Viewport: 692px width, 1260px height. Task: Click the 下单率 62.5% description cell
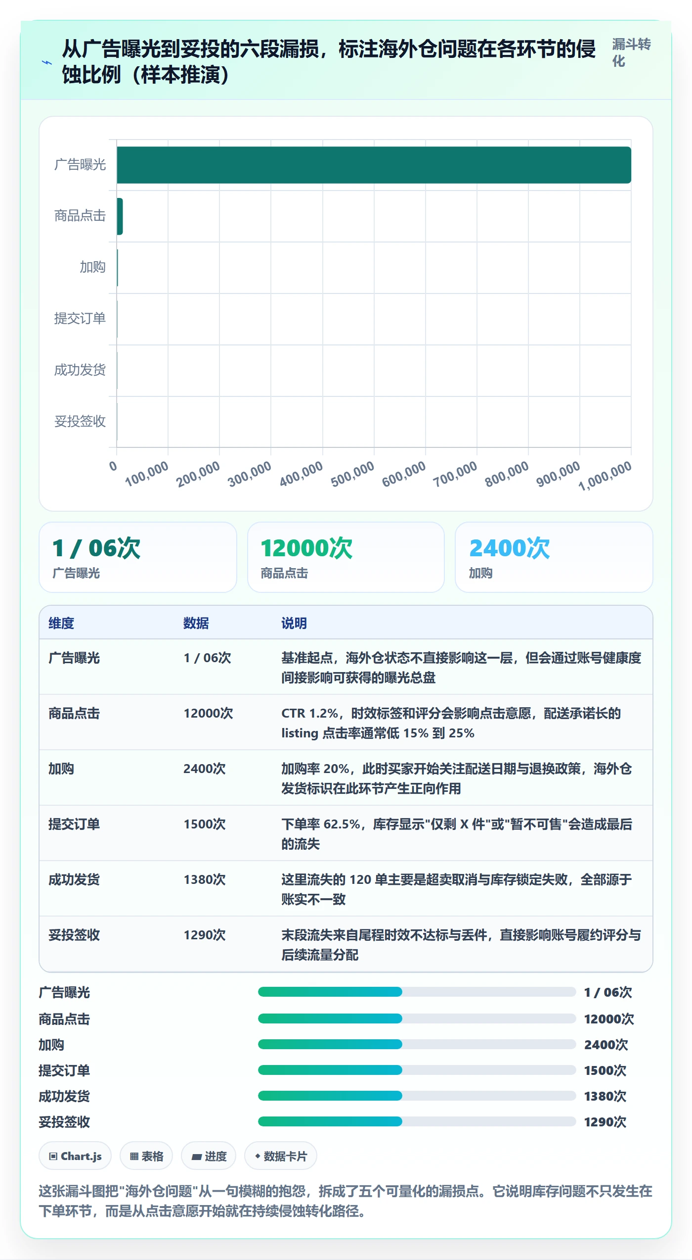[x=462, y=833]
